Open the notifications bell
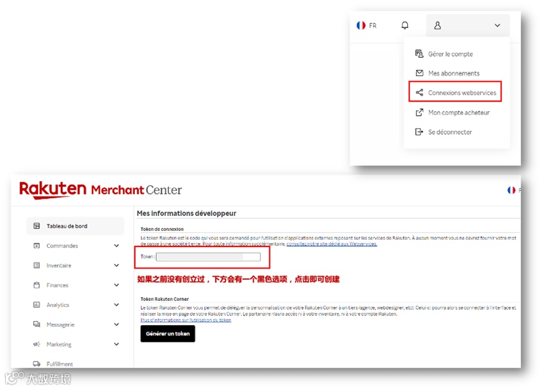Screen dimensions: 542x389 (405, 25)
